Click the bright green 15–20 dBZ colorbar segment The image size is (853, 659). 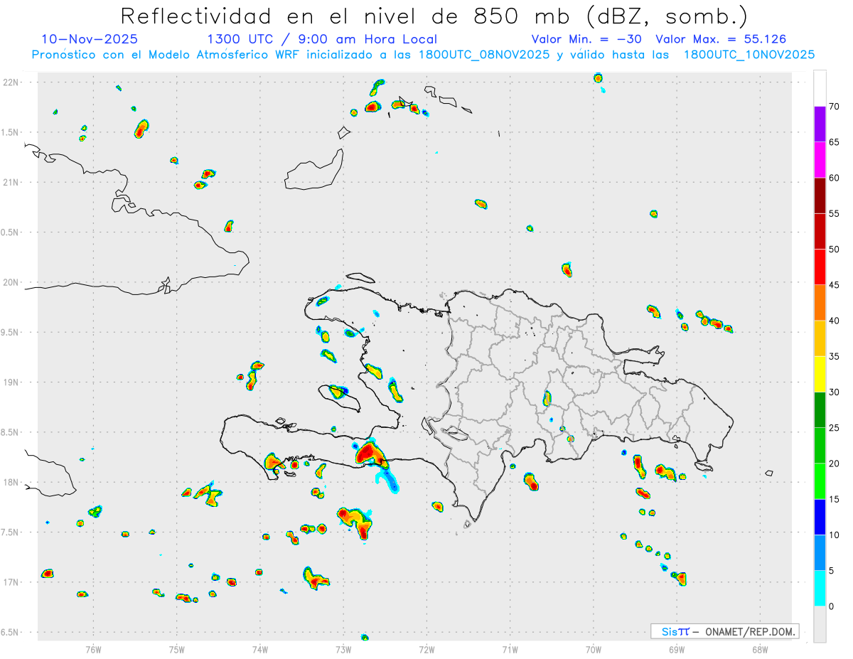point(820,481)
